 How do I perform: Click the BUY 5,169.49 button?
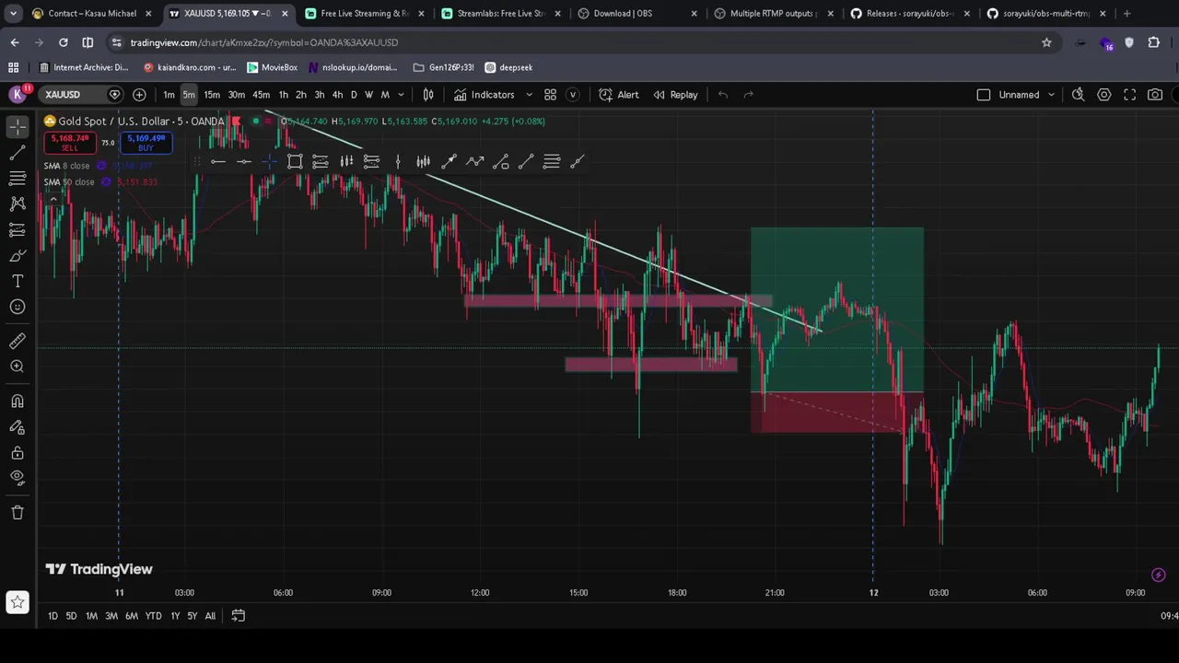pyautogui.click(x=146, y=143)
